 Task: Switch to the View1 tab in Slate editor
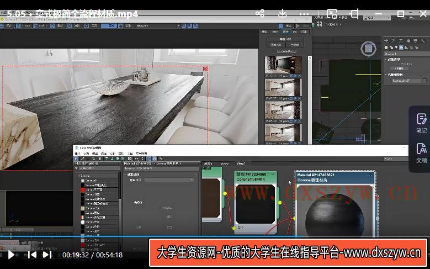(209, 163)
